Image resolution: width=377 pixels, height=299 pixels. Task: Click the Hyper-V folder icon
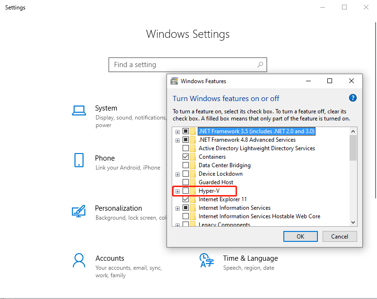click(193, 191)
